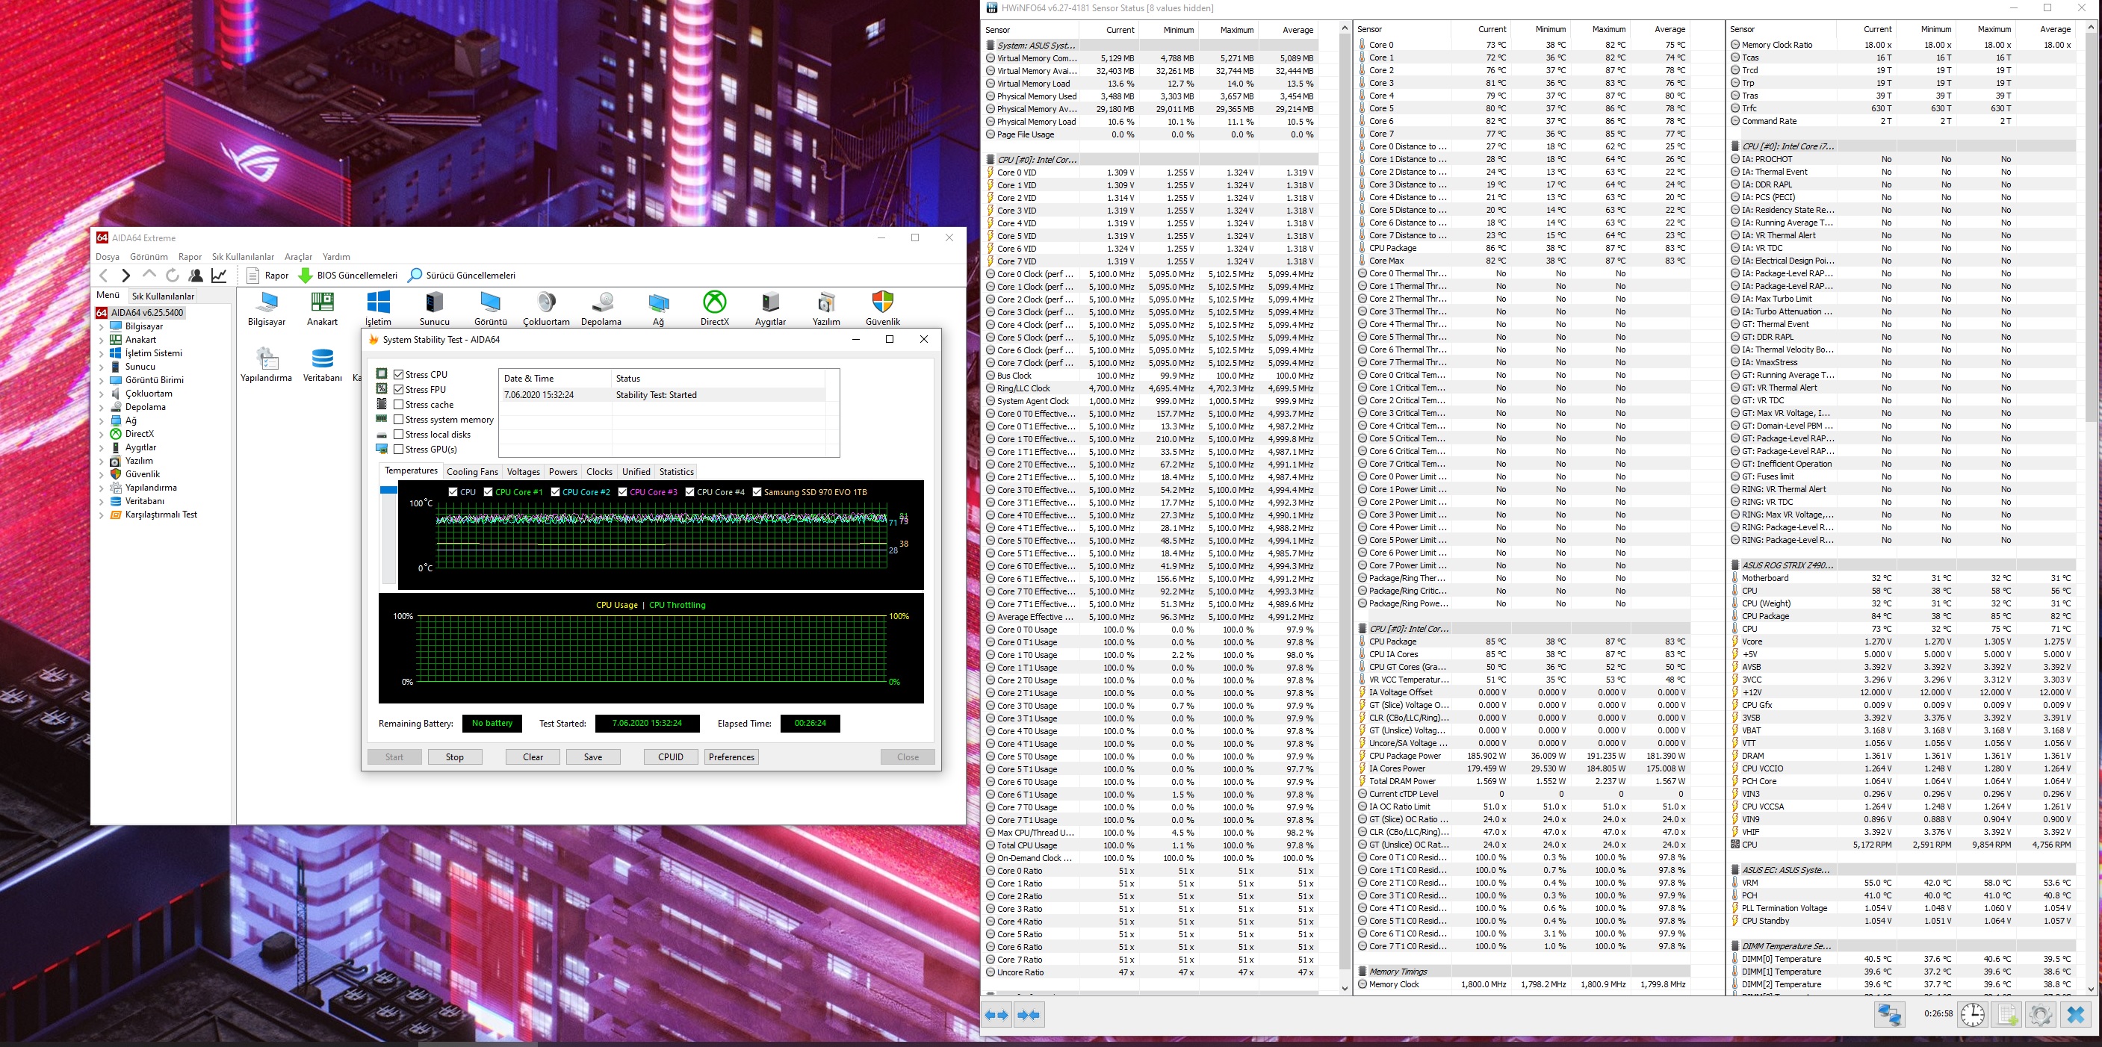Open BIOS Güncellemeleri from toolbar

pyautogui.click(x=347, y=275)
